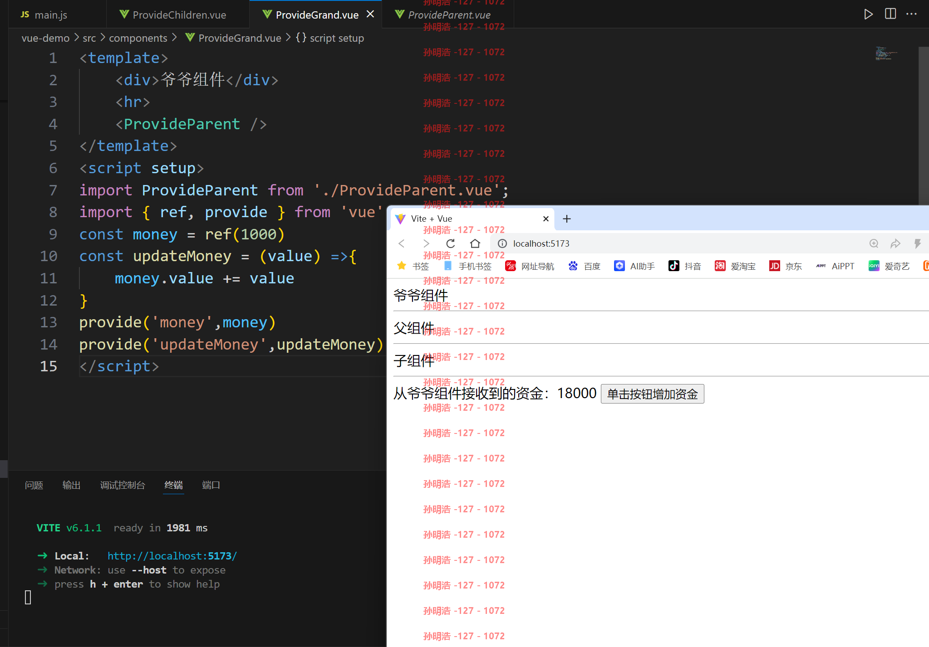The width and height of the screenshot is (929, 647).
Task: Select the 终端 panel tab
Action: coord(173,485)
